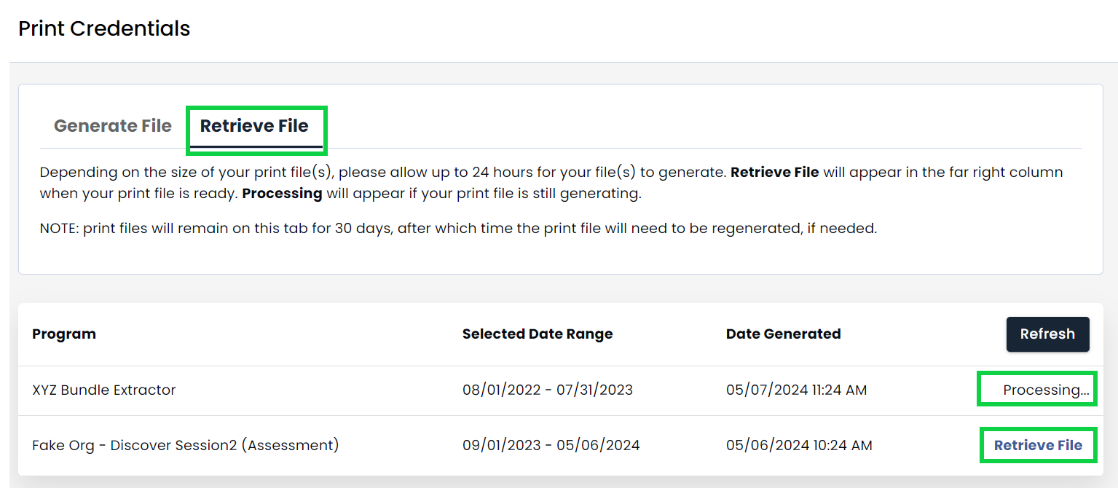Select the Retrieve File tab
This screenshot has height=488, width=1118.
coord(256,125)
